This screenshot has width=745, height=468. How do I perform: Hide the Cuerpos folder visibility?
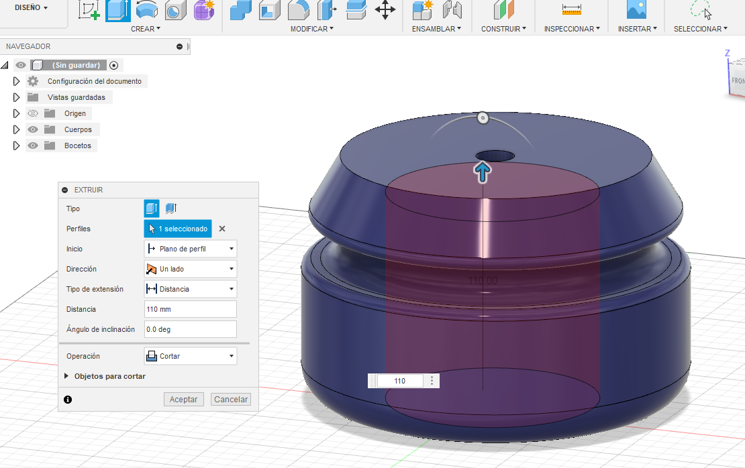[x=32, y=129]
